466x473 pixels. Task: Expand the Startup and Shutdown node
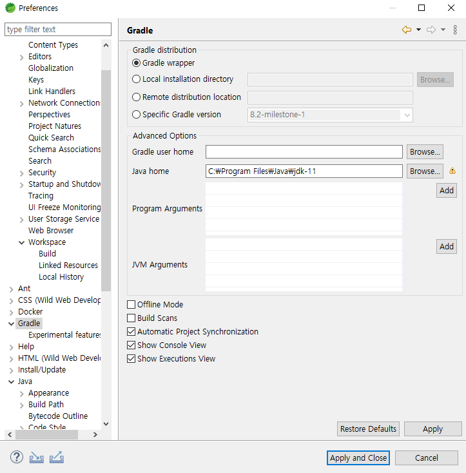(x=21, y=185)
